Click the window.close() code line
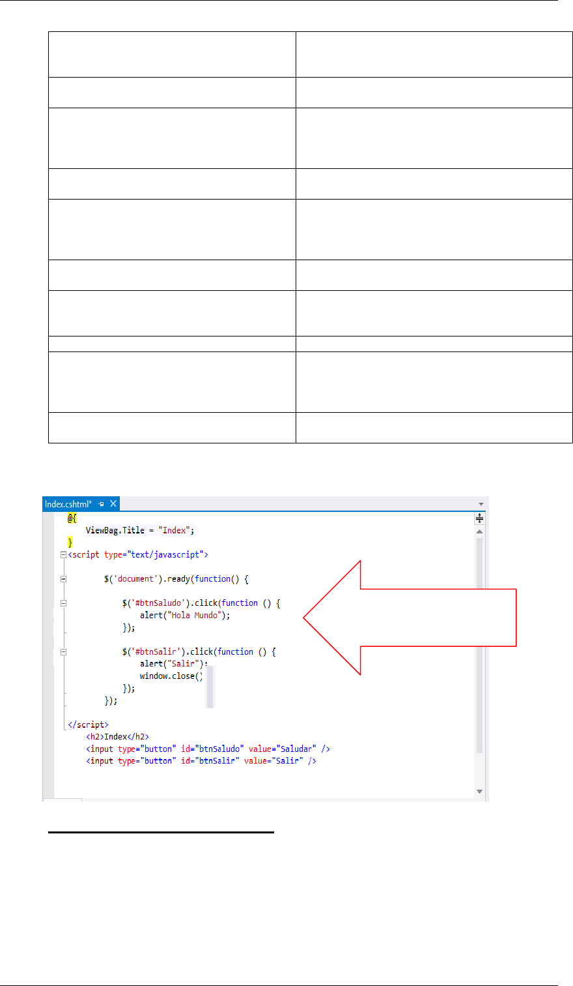Viewport: 573px width, 986px height. coord(172,676)
